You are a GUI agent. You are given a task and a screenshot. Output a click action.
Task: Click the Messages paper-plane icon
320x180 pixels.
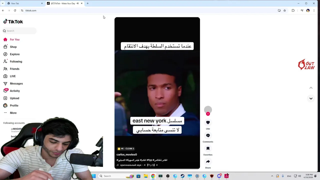pos(5,83)
